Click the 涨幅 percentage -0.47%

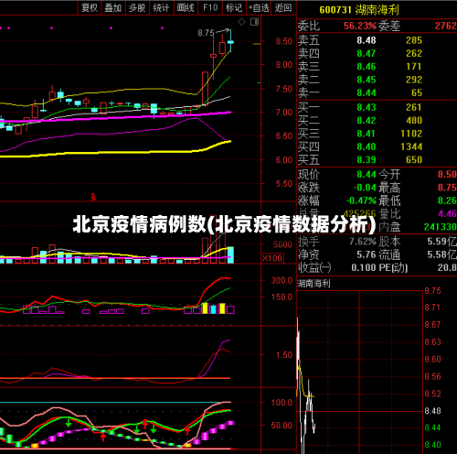pyautogui.click(x=361, y=200)
